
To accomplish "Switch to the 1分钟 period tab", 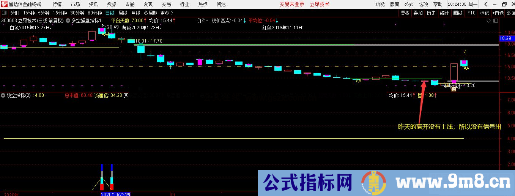I will pos(29,13).
